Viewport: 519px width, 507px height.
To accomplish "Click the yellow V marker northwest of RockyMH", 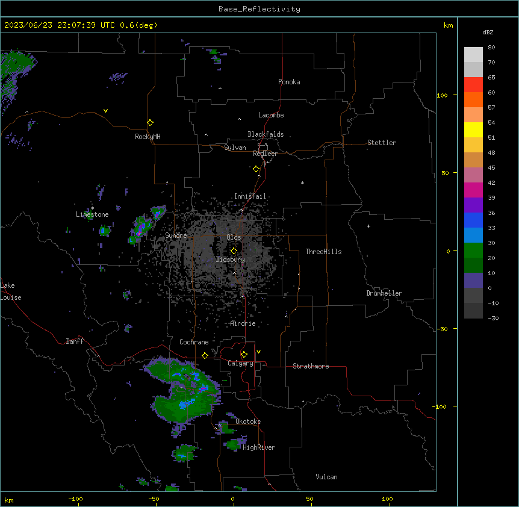I will tap(105, 111).
